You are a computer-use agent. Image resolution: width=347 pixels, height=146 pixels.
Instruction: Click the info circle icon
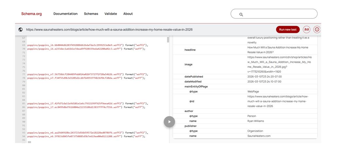pos(317,29)
